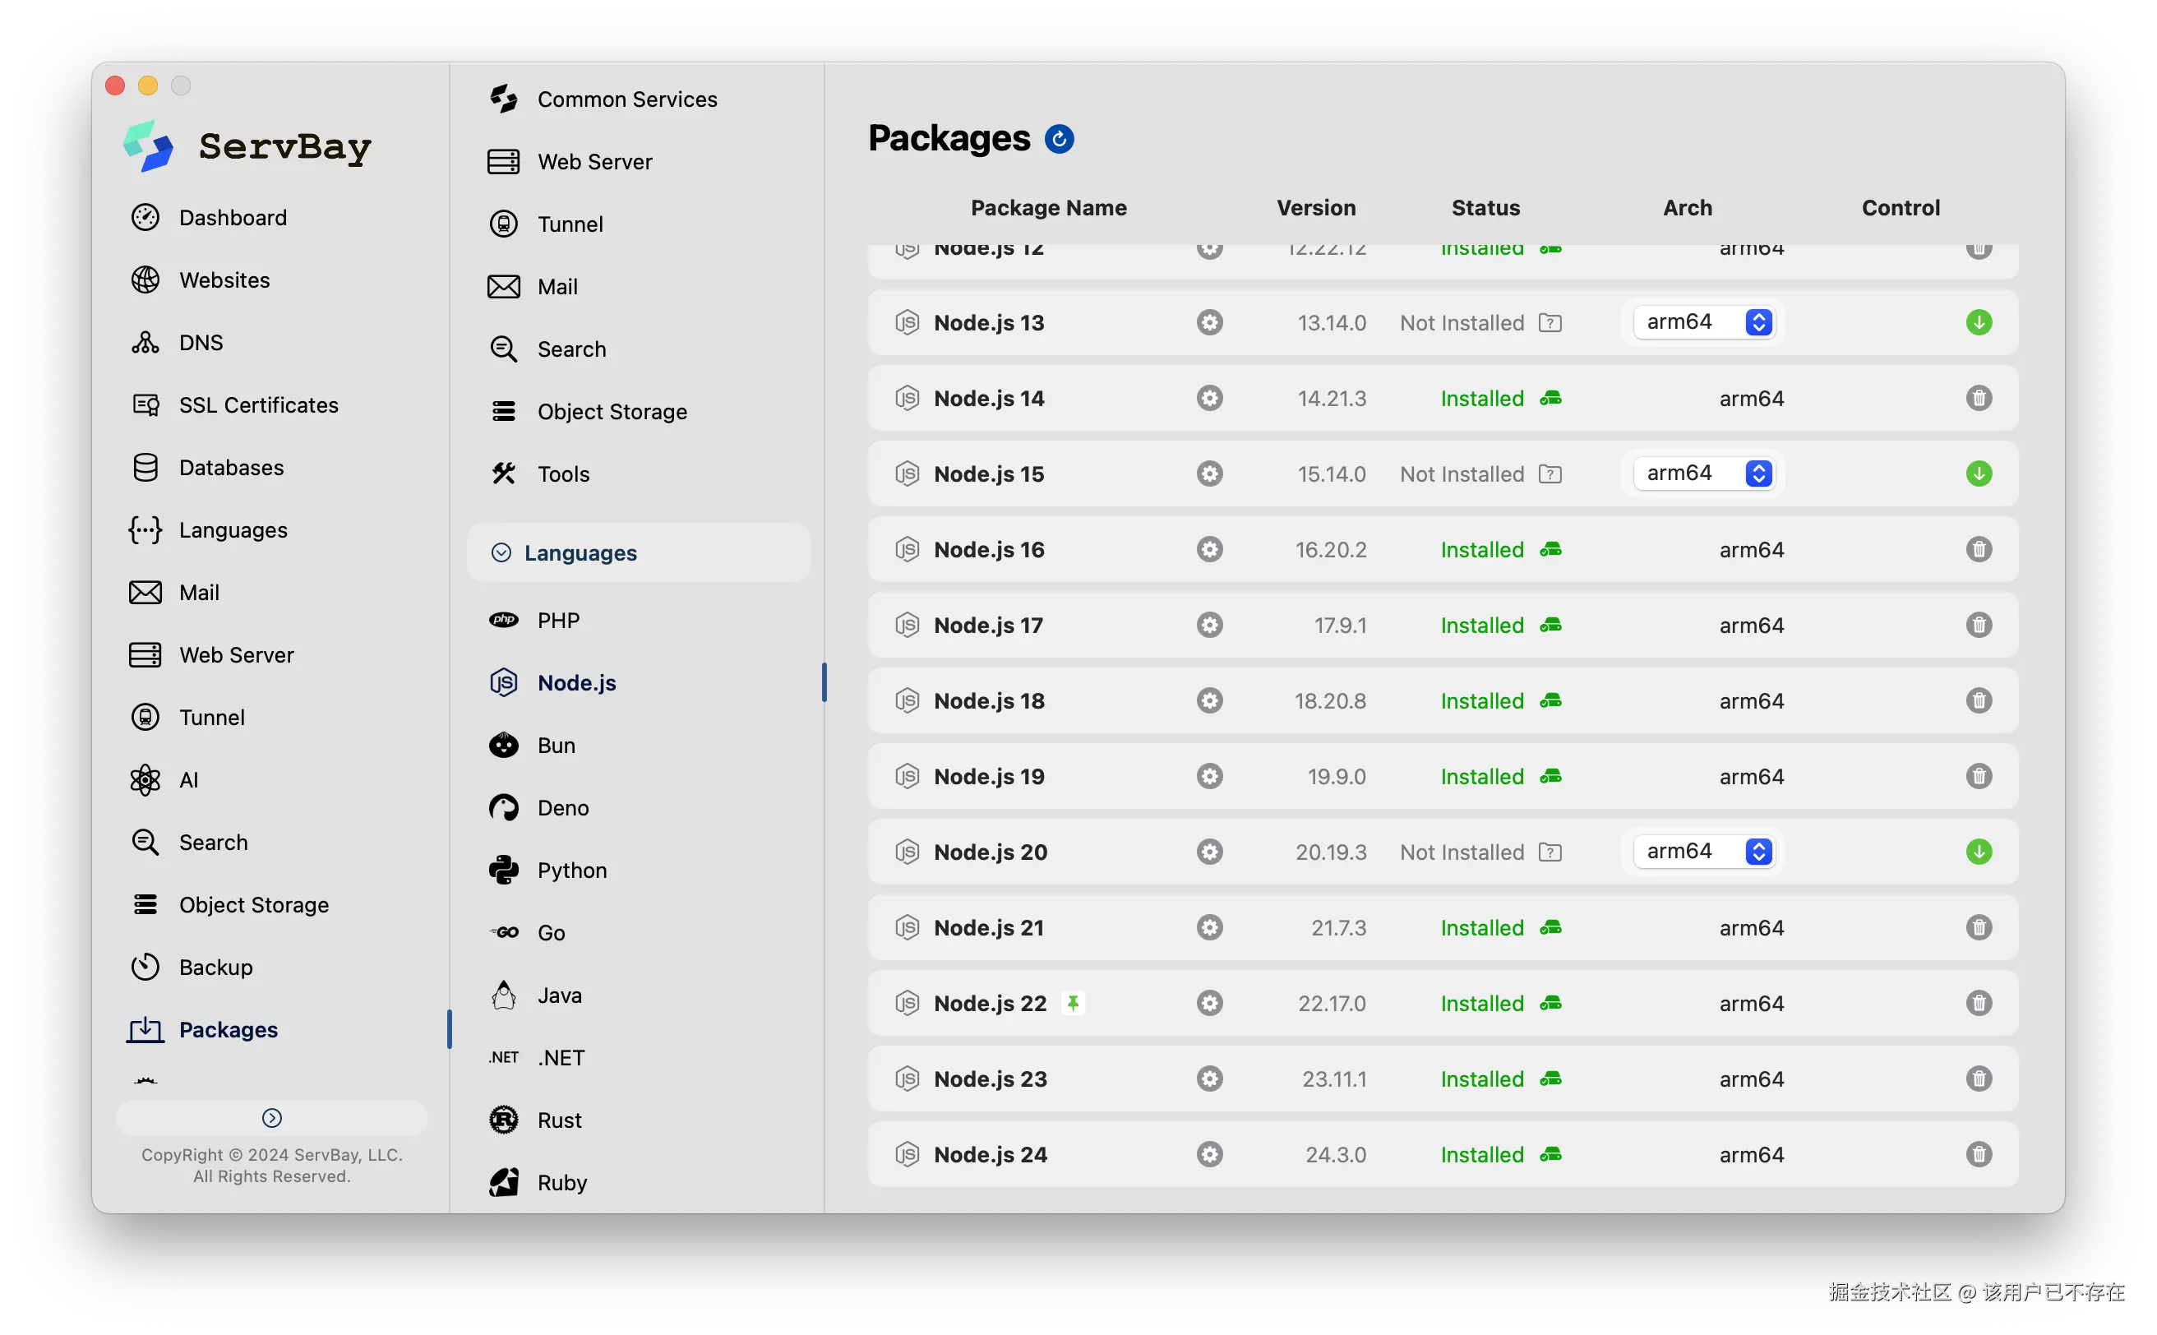The width and height of the screenshot is (2157, 1335).
Task: Open arch dropdown for Node.js 13
Action: pyautogui.click(x=1703, y=322)
